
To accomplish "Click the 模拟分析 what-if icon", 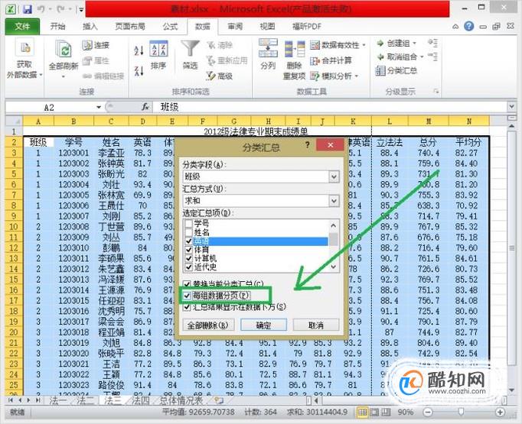I will (x=315, y=76).
